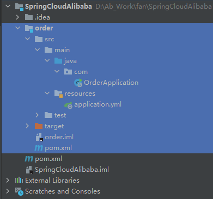
Task: Click the resources folder icon
Action: (x=58, y=94)
